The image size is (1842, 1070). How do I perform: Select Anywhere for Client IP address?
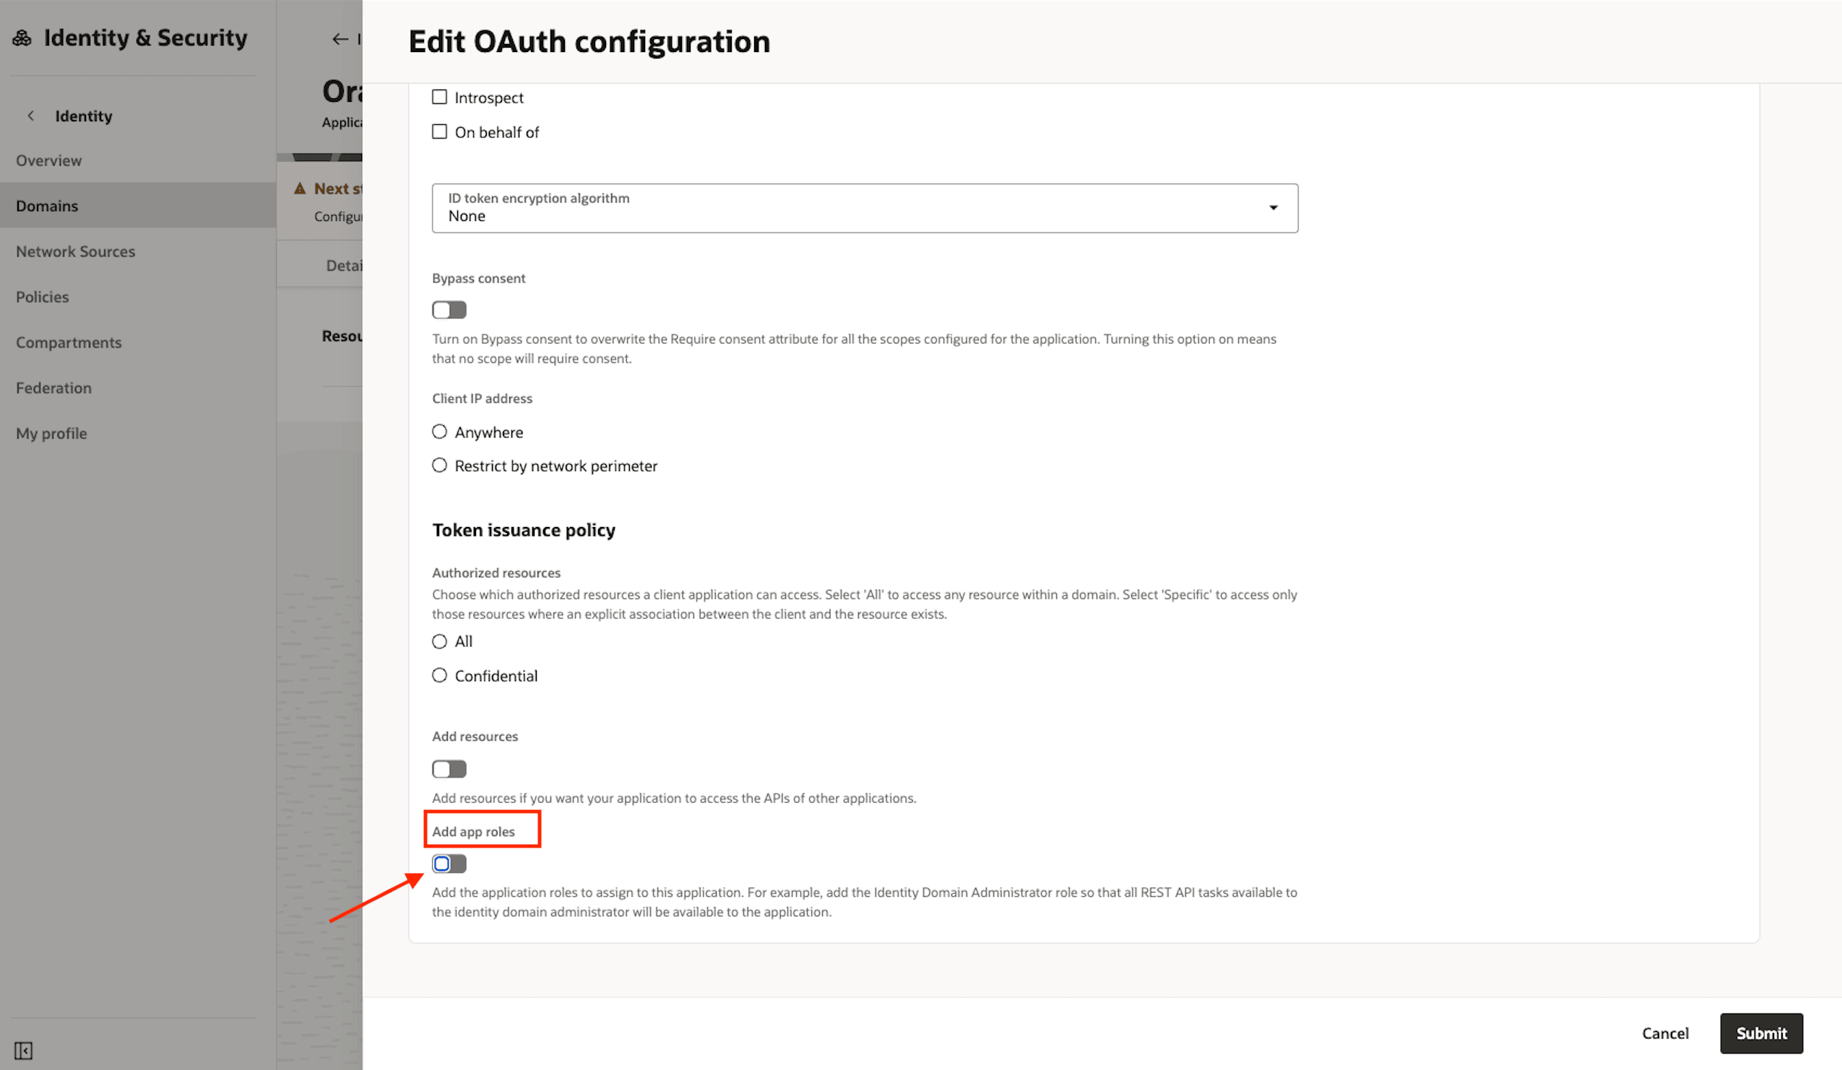click(439, 432)
